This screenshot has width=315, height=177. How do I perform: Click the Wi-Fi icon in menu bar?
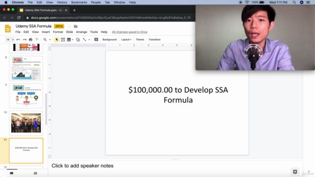click(247, 2)
